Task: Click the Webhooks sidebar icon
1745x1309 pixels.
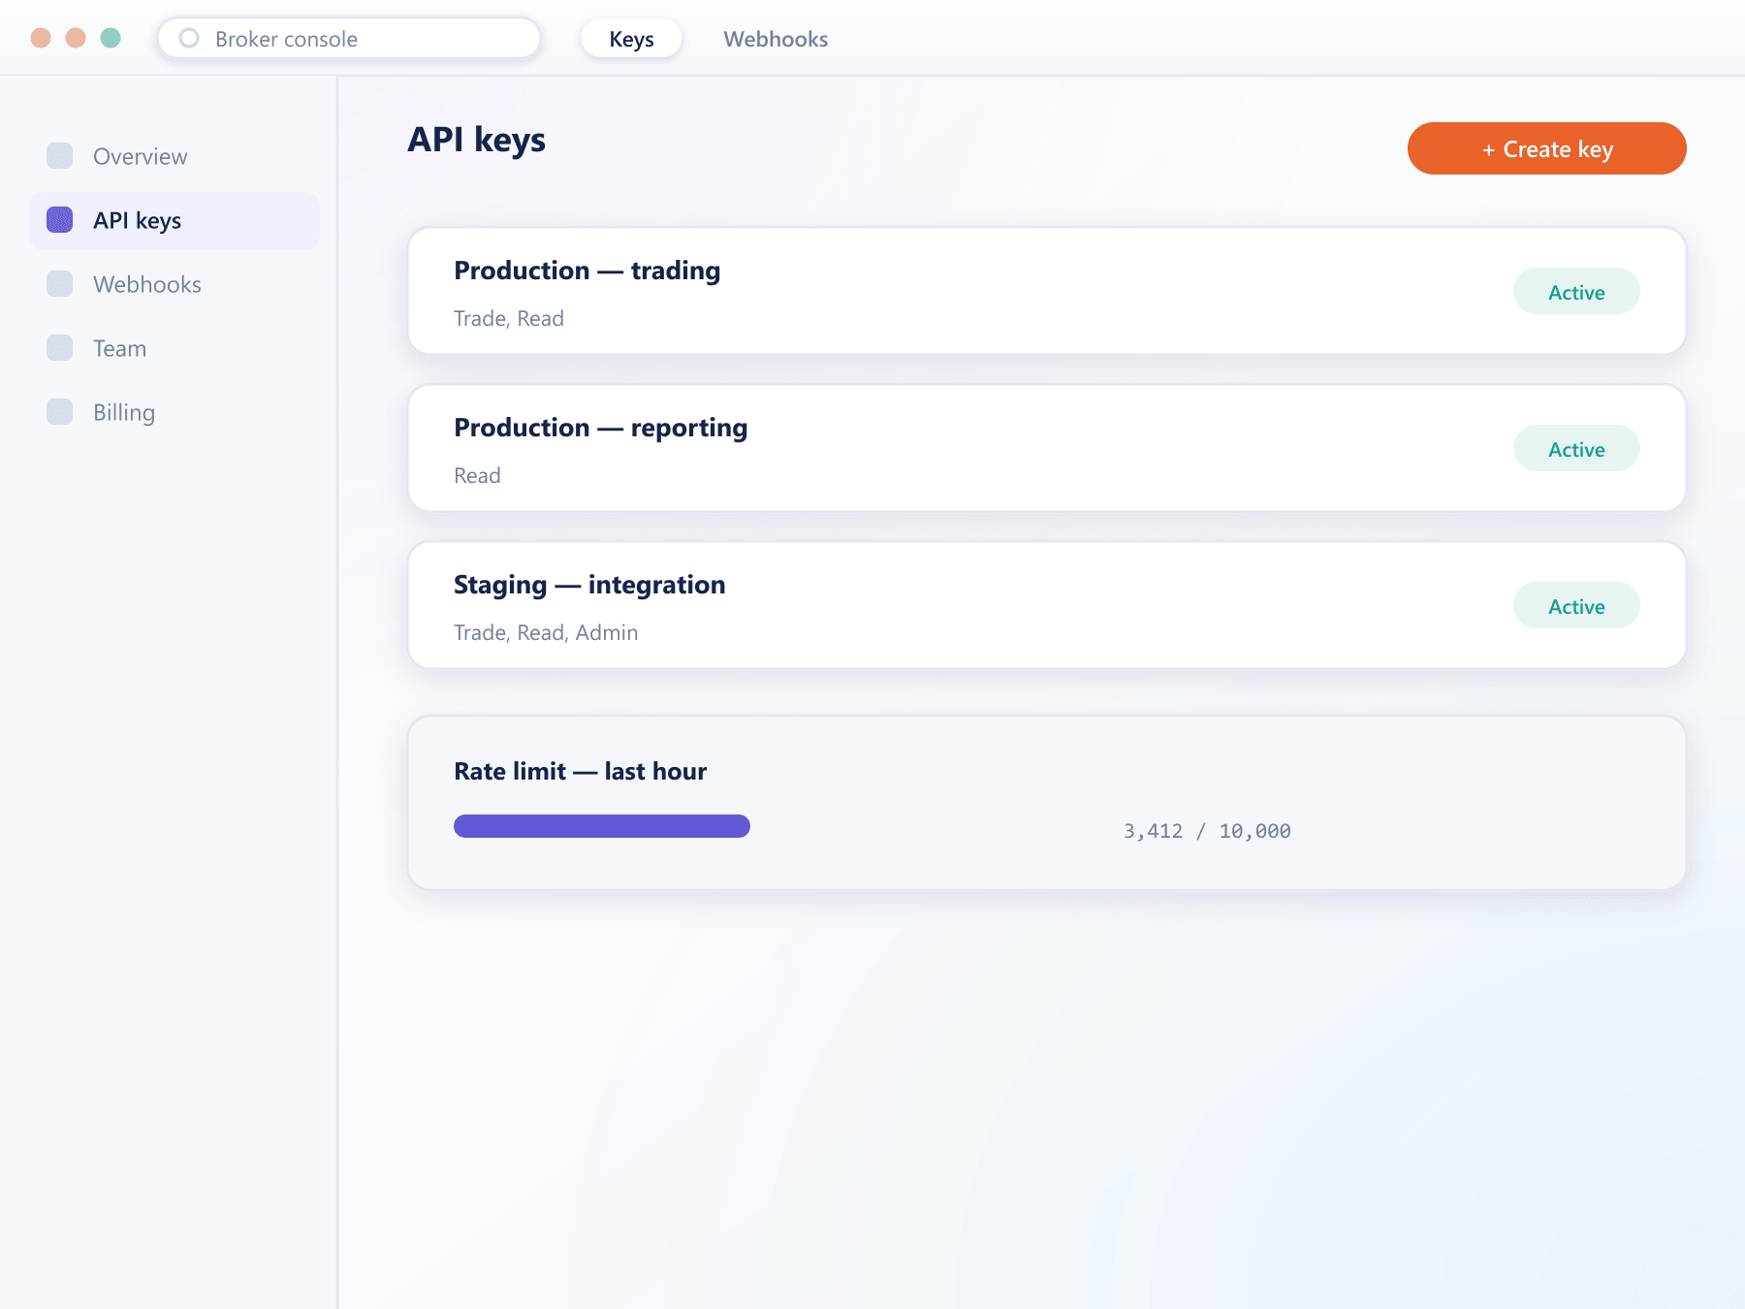Action: coord(60,284)
